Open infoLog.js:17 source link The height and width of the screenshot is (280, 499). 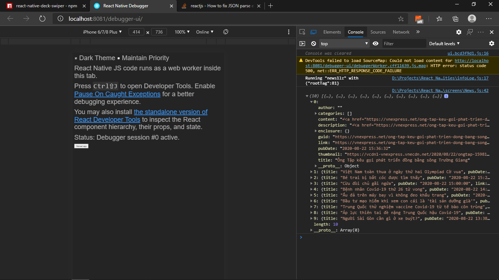(x=440, y=78)
